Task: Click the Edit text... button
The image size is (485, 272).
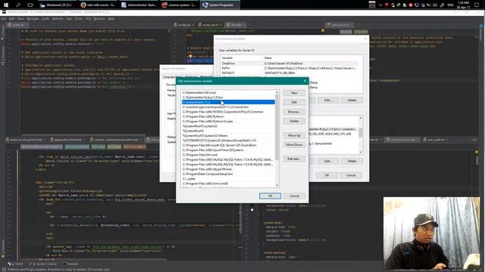Action: click(x=294, y=159)
